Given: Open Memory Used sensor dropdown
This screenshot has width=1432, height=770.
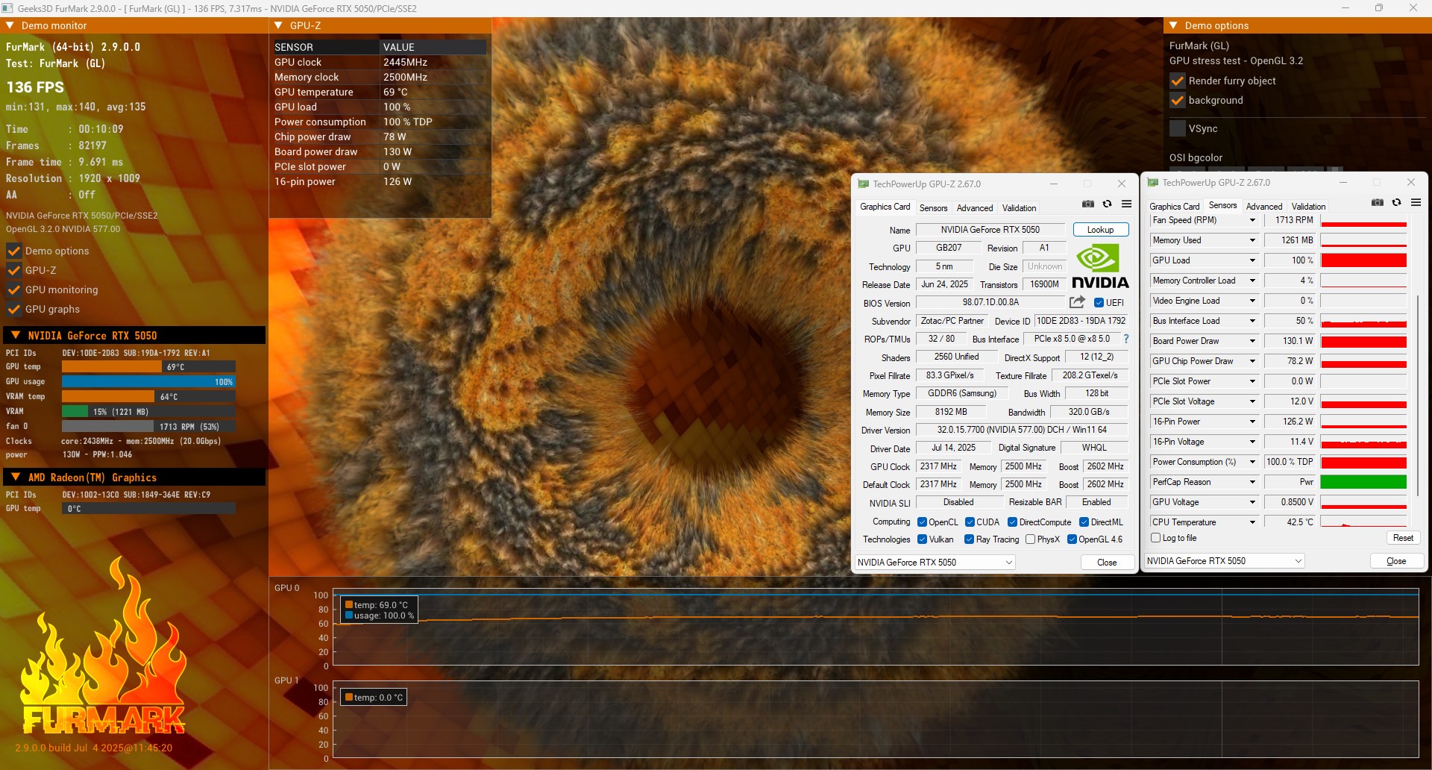Looking at the screenshot, I should click(1252, 240).
